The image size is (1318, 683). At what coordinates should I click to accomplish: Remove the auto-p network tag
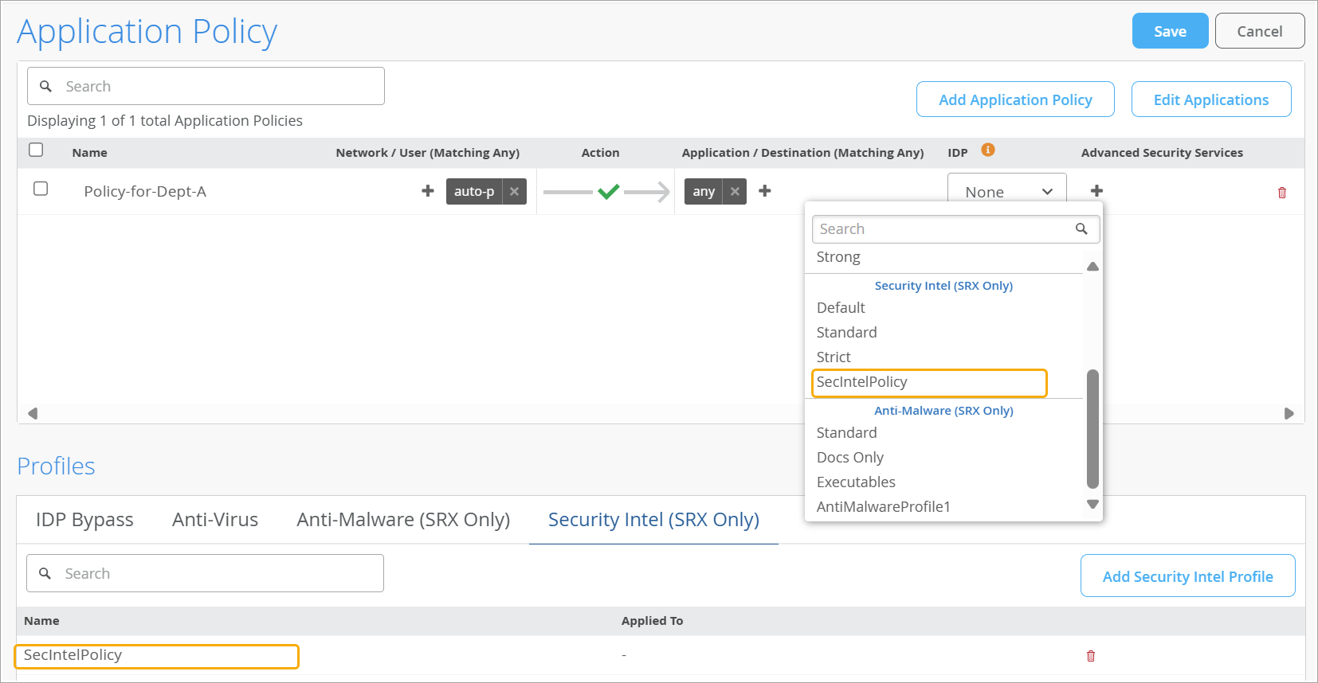click(x=515, y=191)
